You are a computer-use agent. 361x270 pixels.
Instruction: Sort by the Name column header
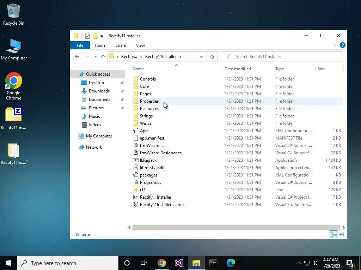138,69
